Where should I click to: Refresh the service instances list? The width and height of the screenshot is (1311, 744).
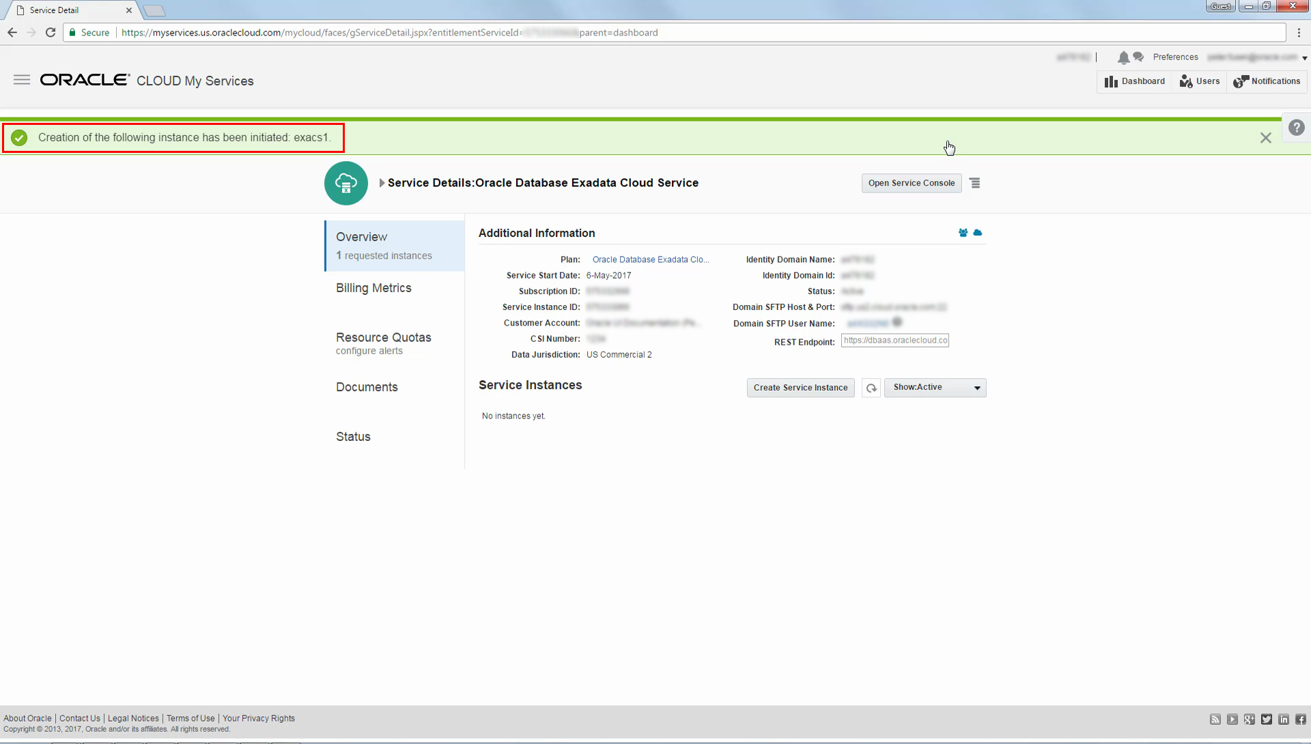coord(871,388)
